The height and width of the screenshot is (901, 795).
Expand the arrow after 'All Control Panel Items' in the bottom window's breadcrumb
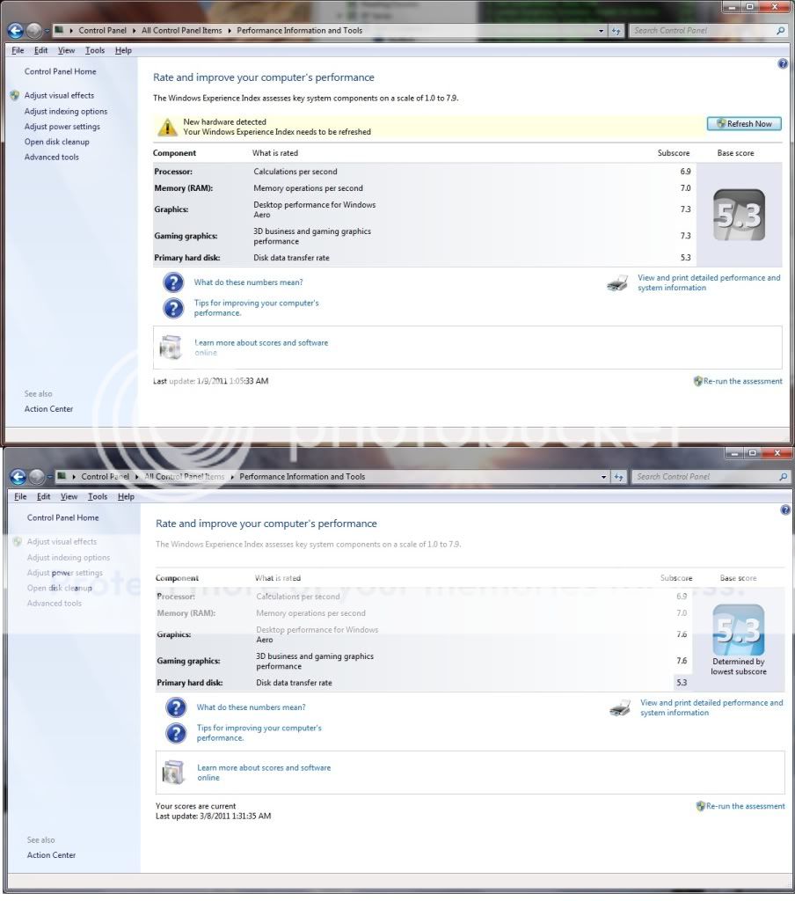click(232, 476)
